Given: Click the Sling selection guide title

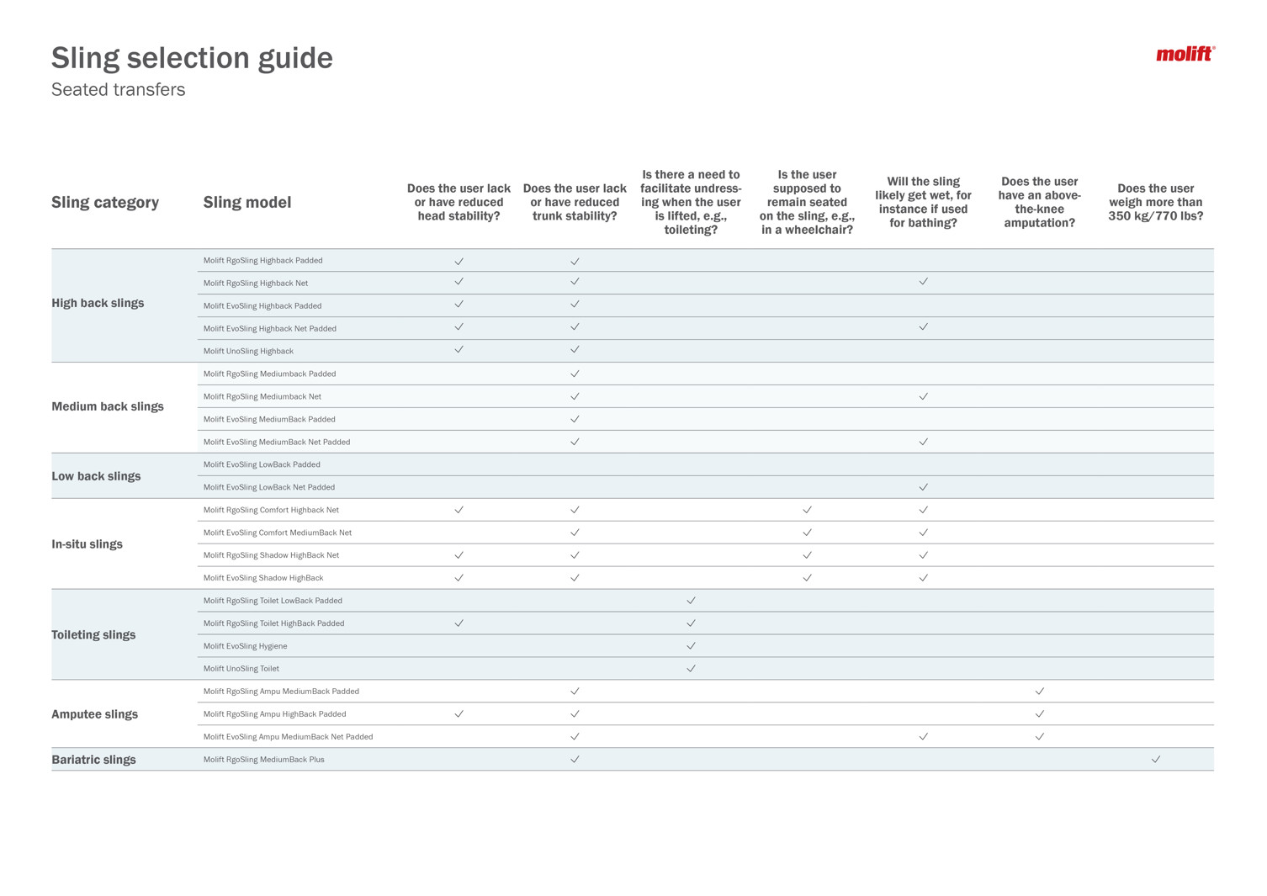Looking at the screenshot, I should 192,58.
